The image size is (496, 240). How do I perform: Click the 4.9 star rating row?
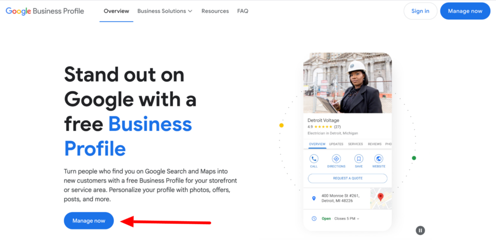coord(324,127)
